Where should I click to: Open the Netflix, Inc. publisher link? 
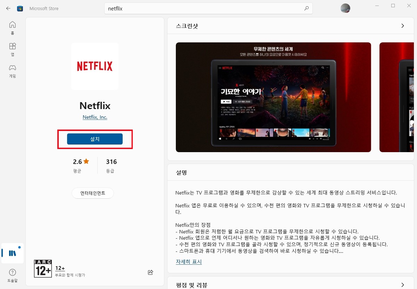coord(95,117)
